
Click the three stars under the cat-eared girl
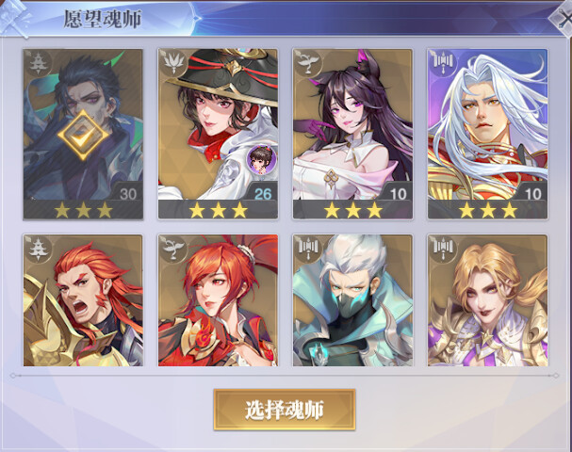click(352, 210)
